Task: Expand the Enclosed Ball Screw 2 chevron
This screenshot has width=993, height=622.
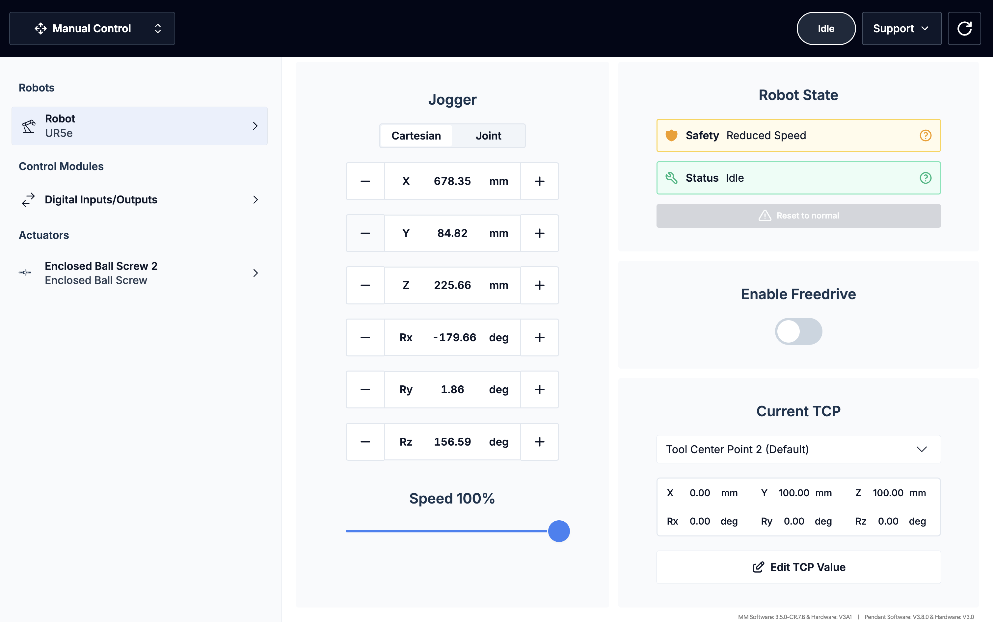Action: pos(255,273)
